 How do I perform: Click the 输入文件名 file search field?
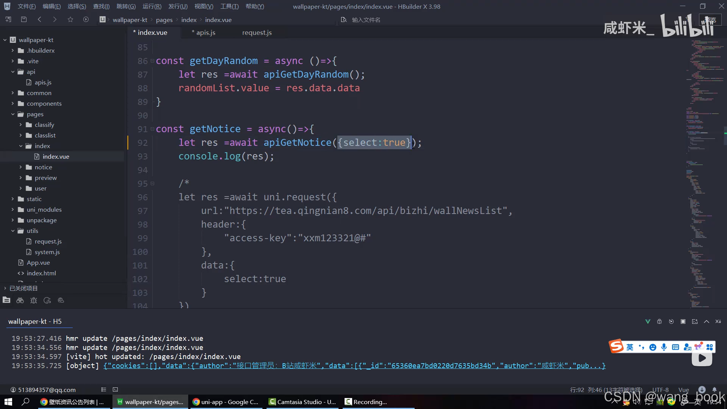(366, 20)
